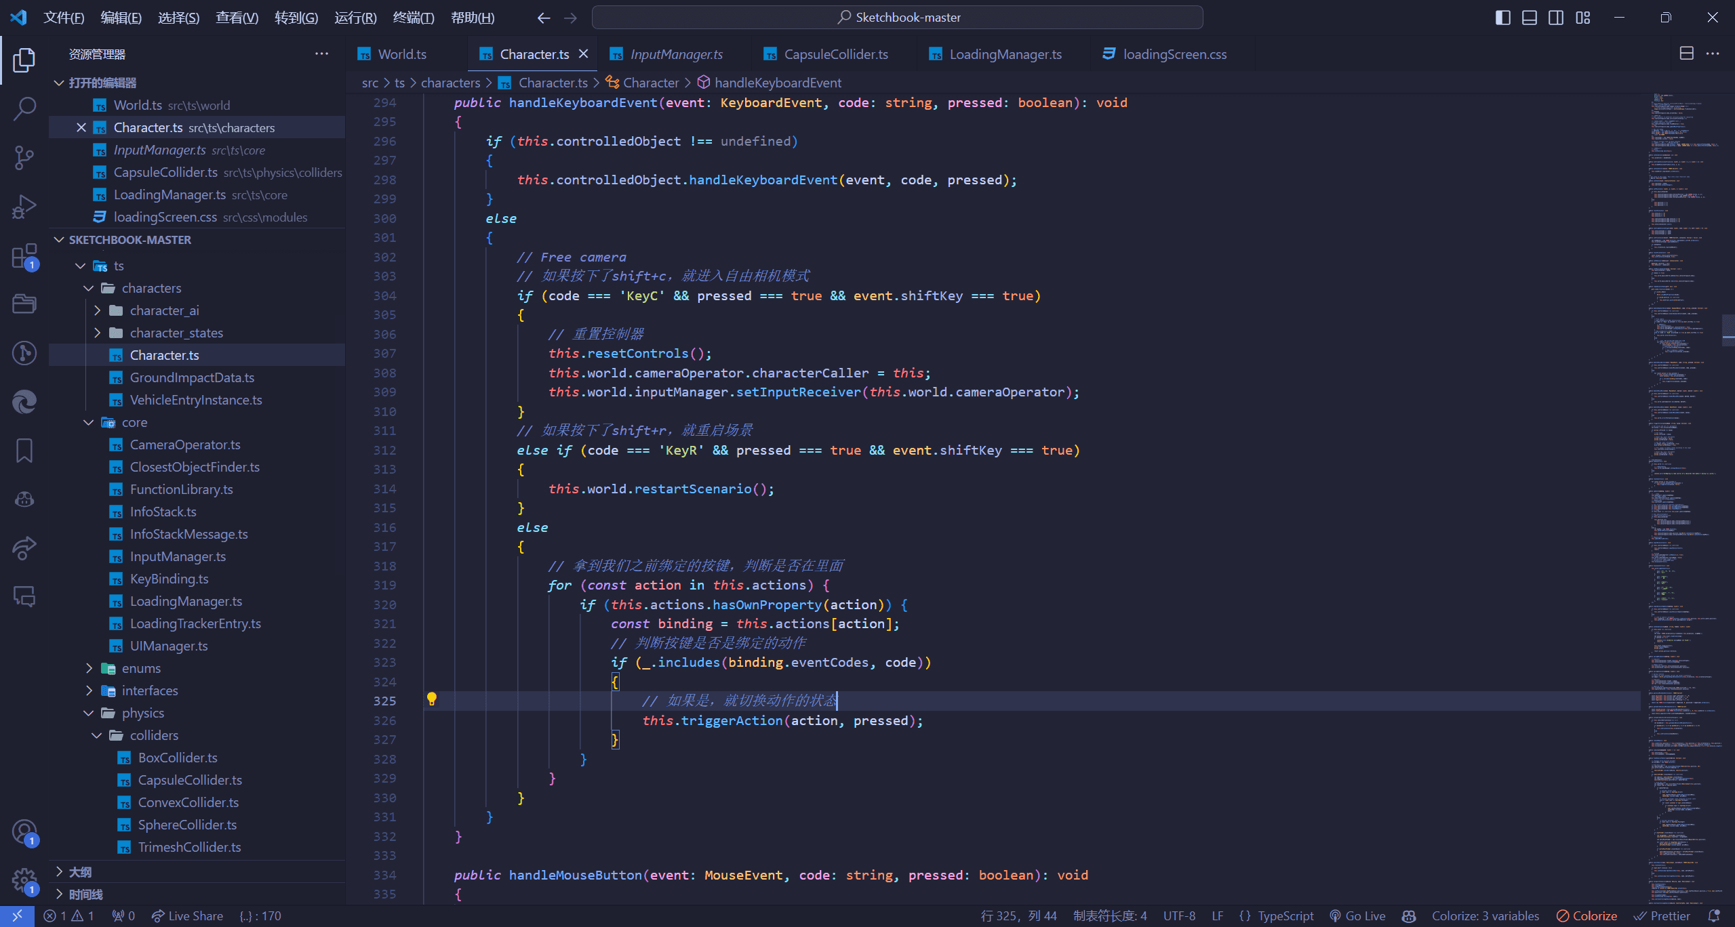Go forward with the right arrow
The width and height of the screenshot is (1735, 927).
(x=570, y=18)
